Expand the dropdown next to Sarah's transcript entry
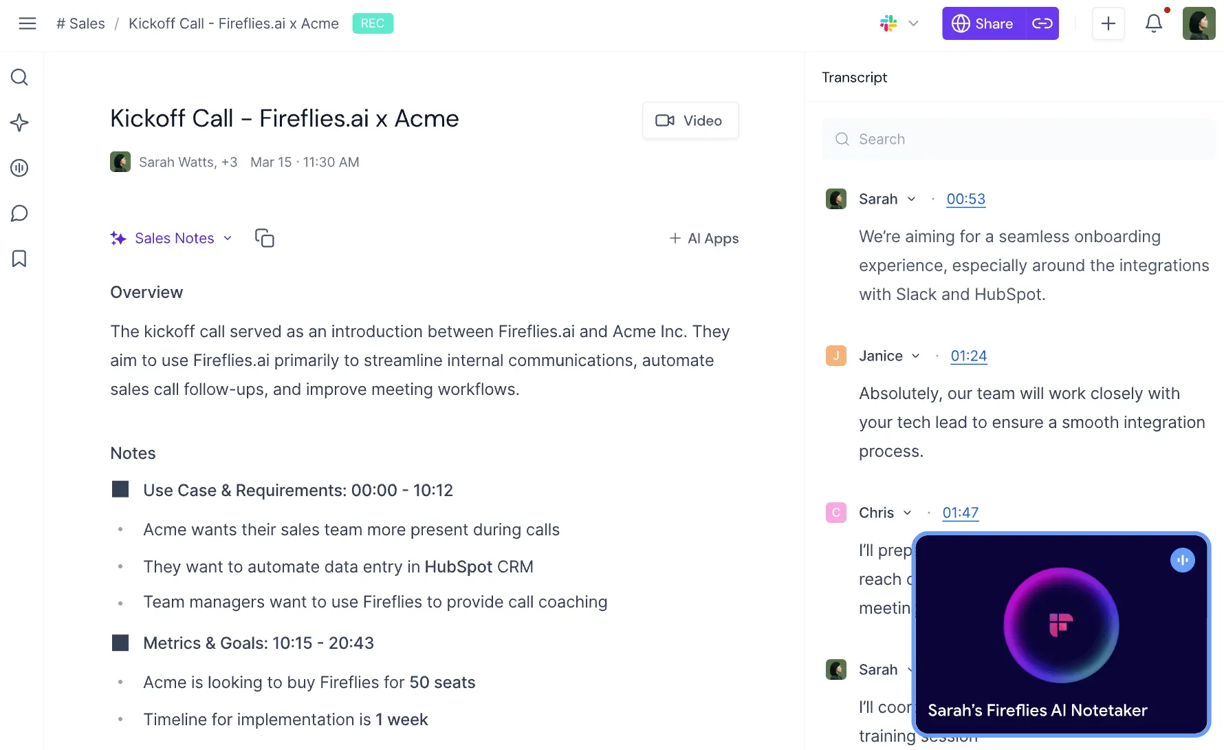The width and height of the screenshot is (1224, 750). (x=912, y=199)
